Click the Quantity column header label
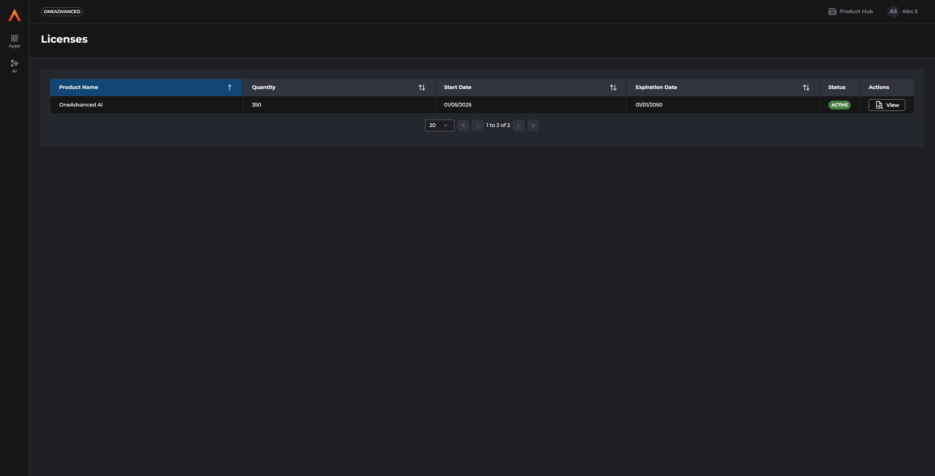935x476 pixels. click(264, 88)
